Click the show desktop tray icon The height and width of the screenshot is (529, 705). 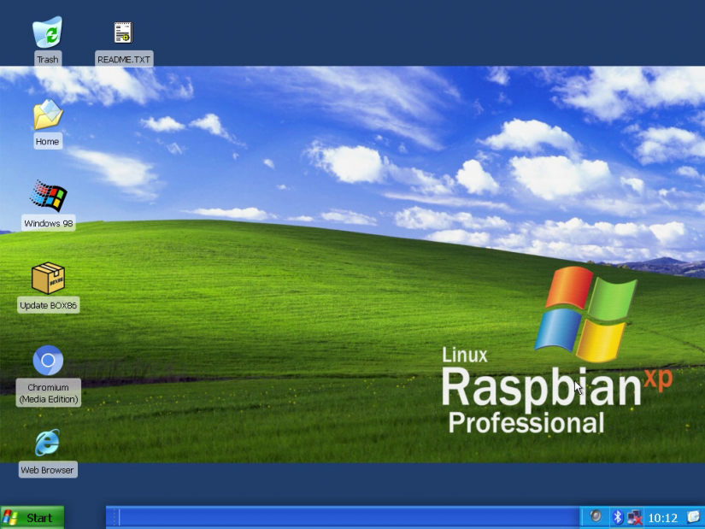tap(692, 517)
